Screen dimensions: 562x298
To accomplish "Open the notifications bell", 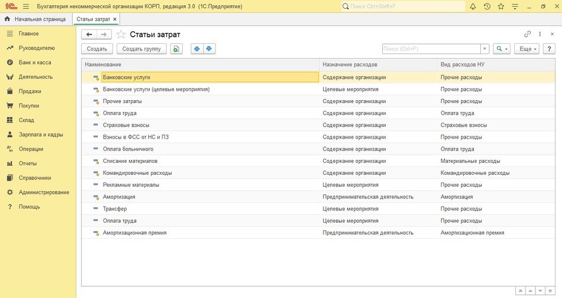I will pyautogui.click(x=473, y=7).
